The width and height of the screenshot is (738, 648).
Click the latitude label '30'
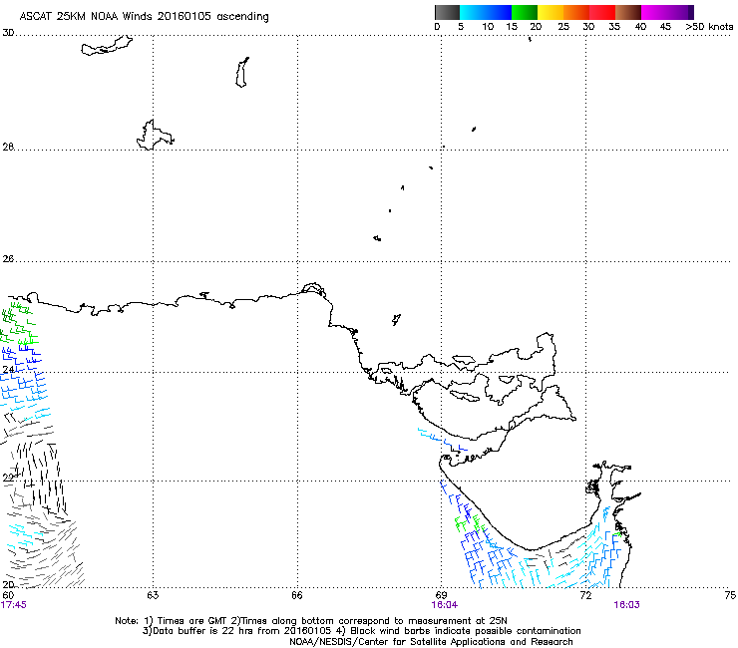tap(8, 33)
